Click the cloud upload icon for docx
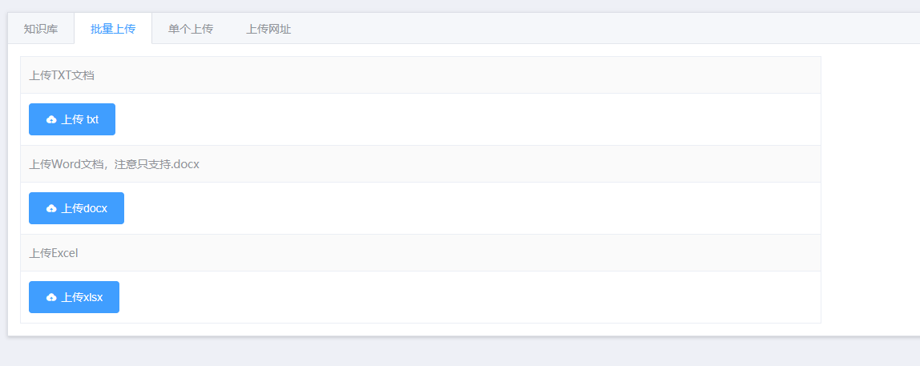The height and width of the screenshot is (366, 920). pos(51,208)
